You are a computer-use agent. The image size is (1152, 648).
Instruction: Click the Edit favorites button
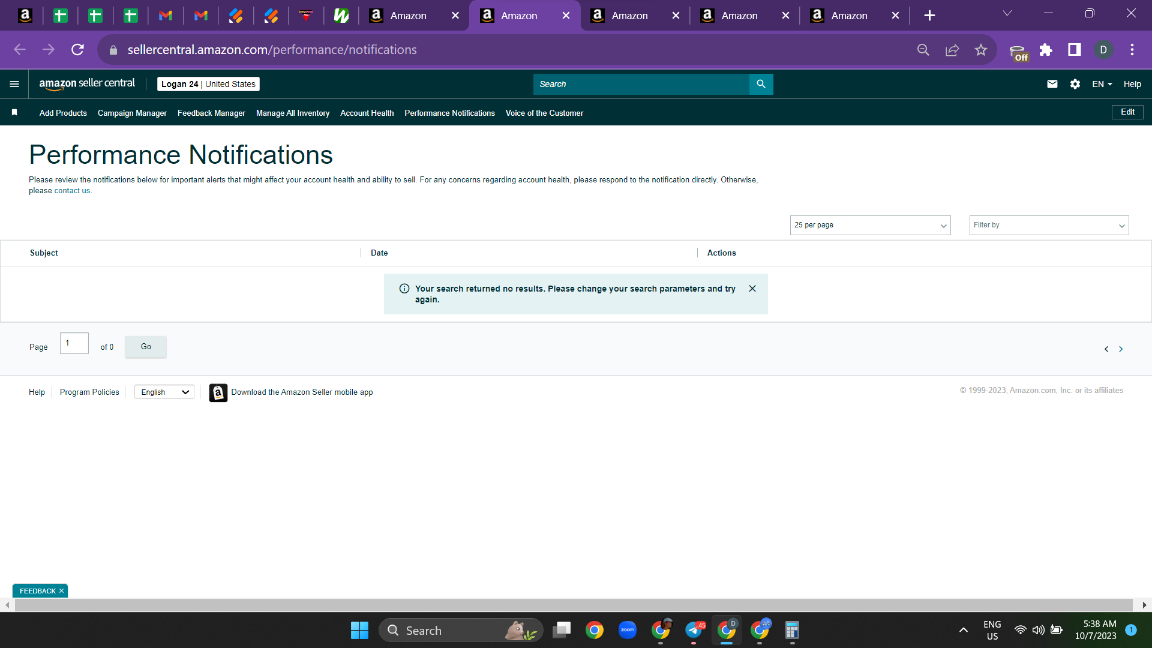pos(1127,112)
